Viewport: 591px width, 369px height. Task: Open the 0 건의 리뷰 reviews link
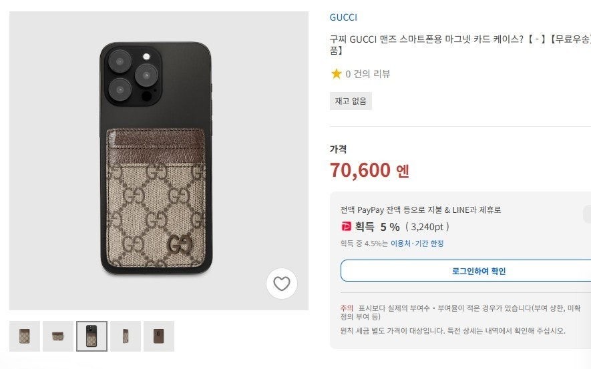[367, 74]
